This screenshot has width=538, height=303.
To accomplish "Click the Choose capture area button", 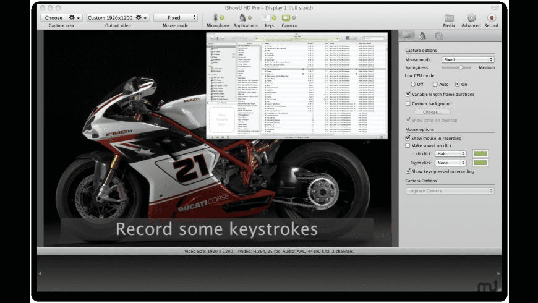I will [x=54, y=17].
